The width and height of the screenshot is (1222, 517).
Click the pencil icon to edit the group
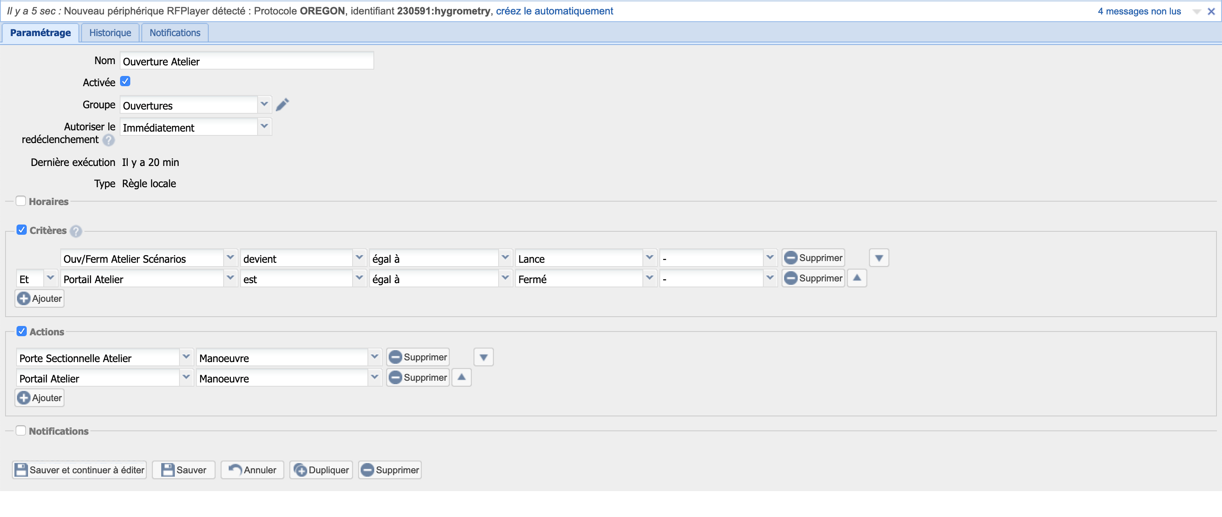coord(282,104)
